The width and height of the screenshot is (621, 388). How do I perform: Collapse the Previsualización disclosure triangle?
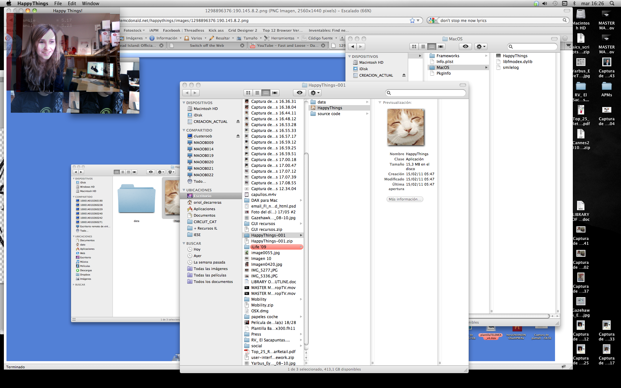point(380,102)
